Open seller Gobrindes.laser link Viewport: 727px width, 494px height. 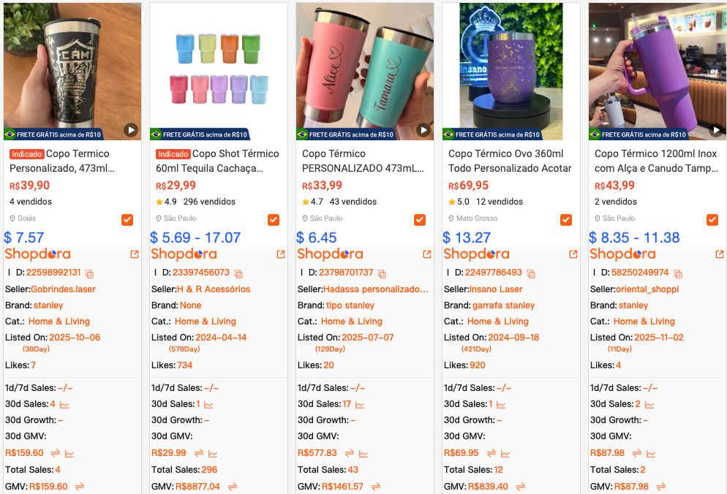tap(63, 289)
